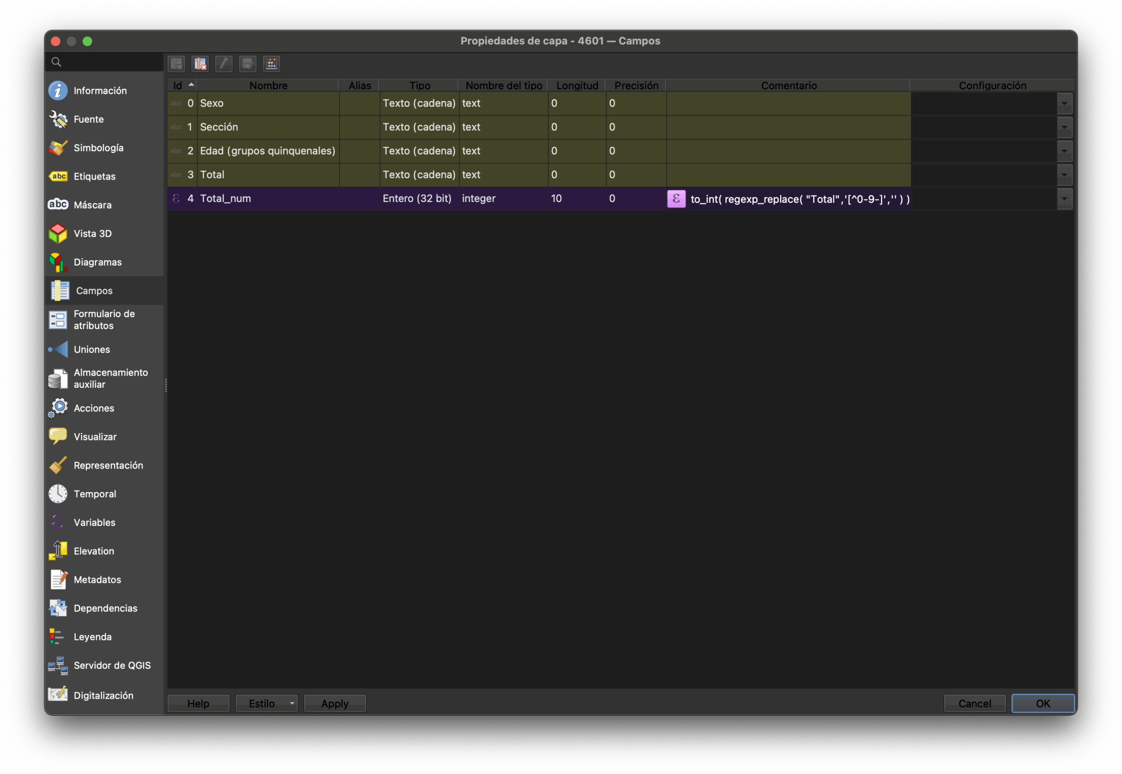The width and height of the screenshot is (1122, 774).
Task: Switch to the Campos section
Action: (104, 291)
